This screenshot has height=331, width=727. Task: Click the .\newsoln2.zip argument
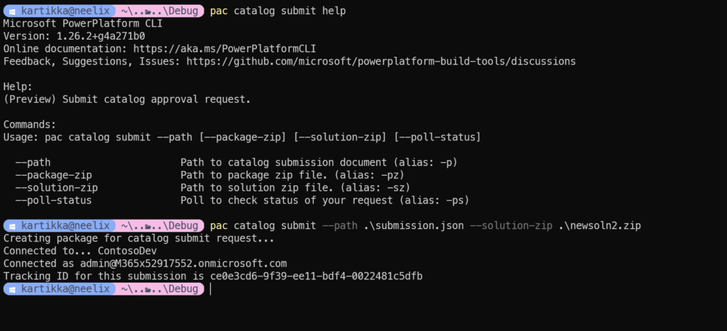pos(599,226)
